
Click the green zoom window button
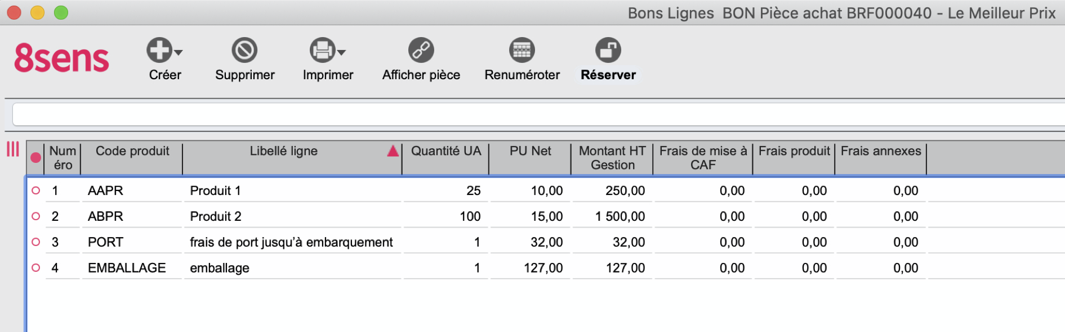[61, 12]
